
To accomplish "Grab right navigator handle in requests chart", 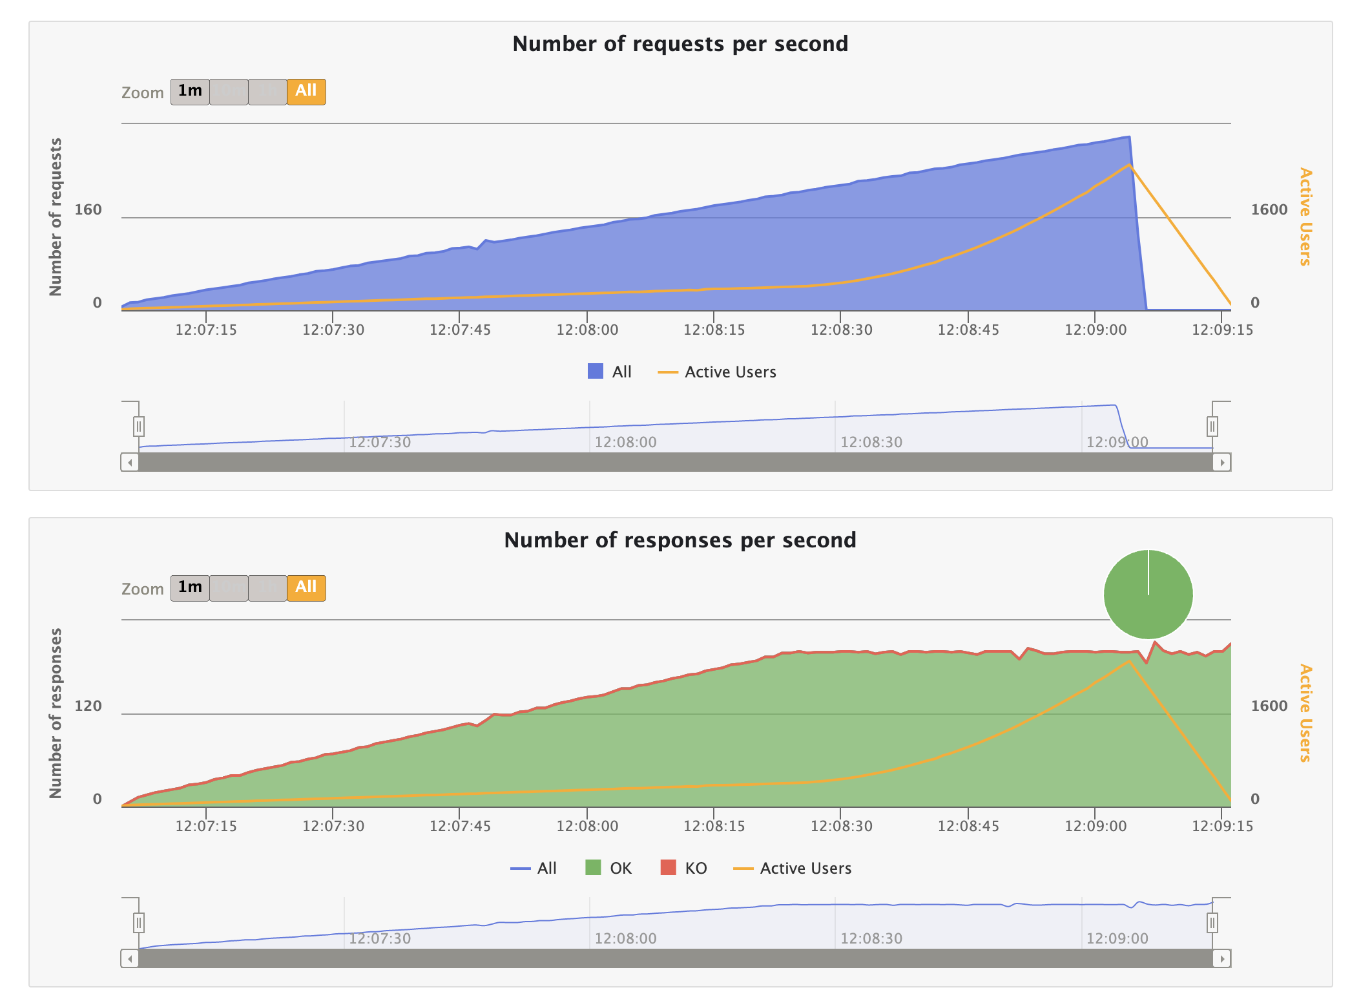I will click(1212, 427).
